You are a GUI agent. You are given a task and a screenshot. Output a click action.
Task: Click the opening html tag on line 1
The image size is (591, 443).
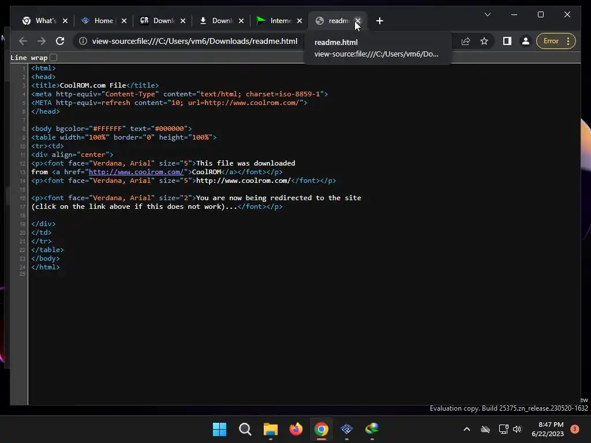(x=43, y=68)
